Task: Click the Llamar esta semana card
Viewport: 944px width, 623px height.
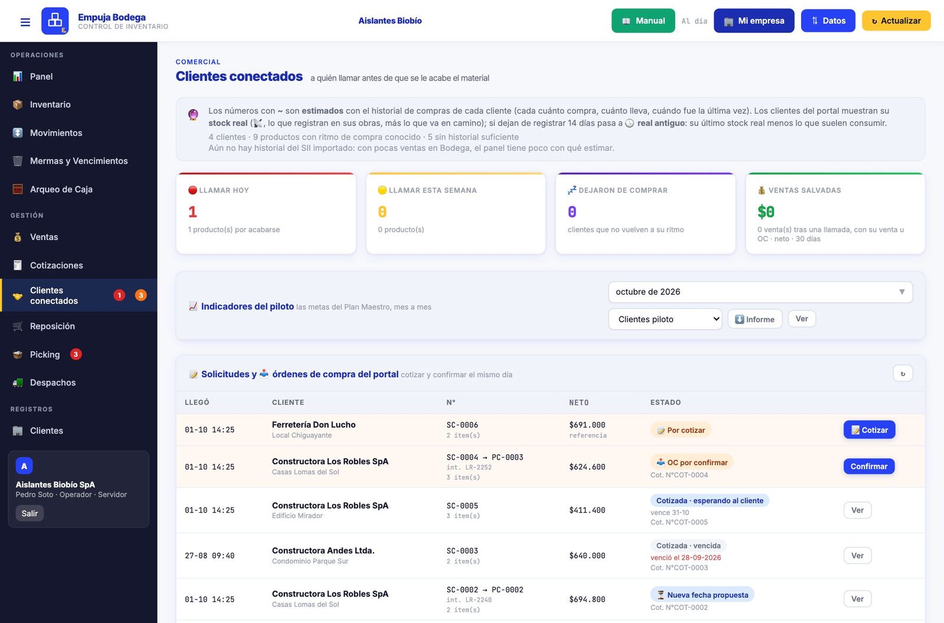Action: tap(456, 214)
